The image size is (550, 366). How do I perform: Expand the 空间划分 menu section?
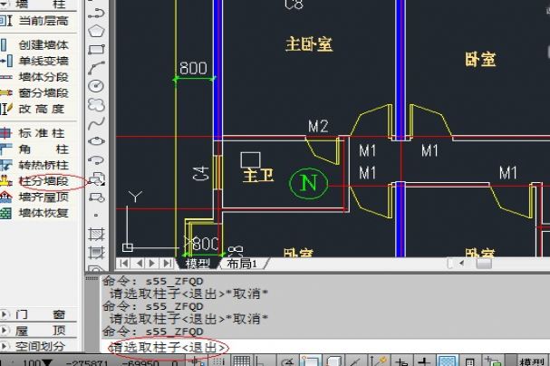(43, 346)
